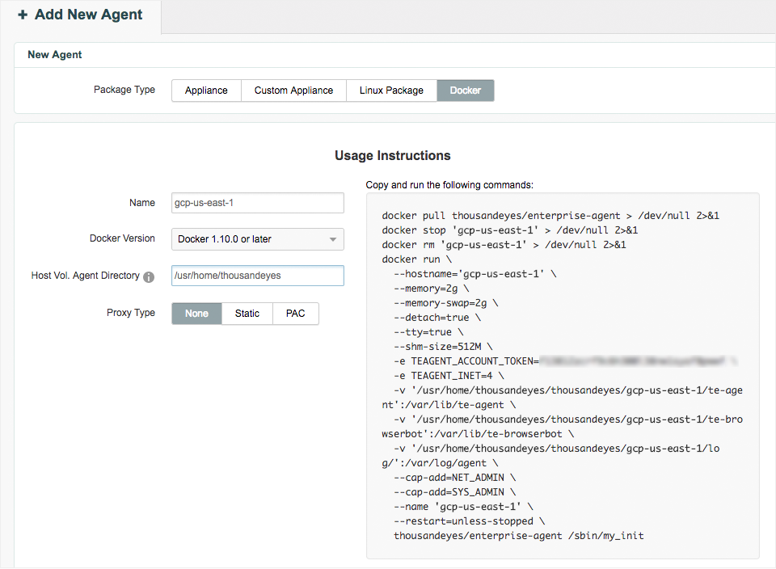
Task: Focus the Name field containing gcp-us-east-1
Action: [258, 203]
